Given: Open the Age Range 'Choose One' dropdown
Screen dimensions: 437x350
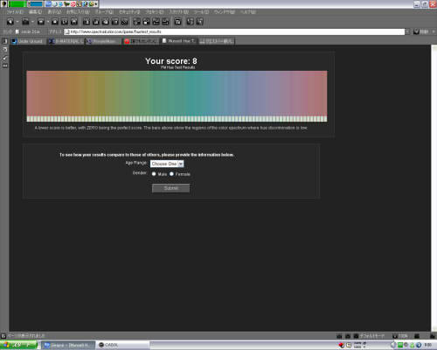Looking at the screenshot, I should [167, 164].
